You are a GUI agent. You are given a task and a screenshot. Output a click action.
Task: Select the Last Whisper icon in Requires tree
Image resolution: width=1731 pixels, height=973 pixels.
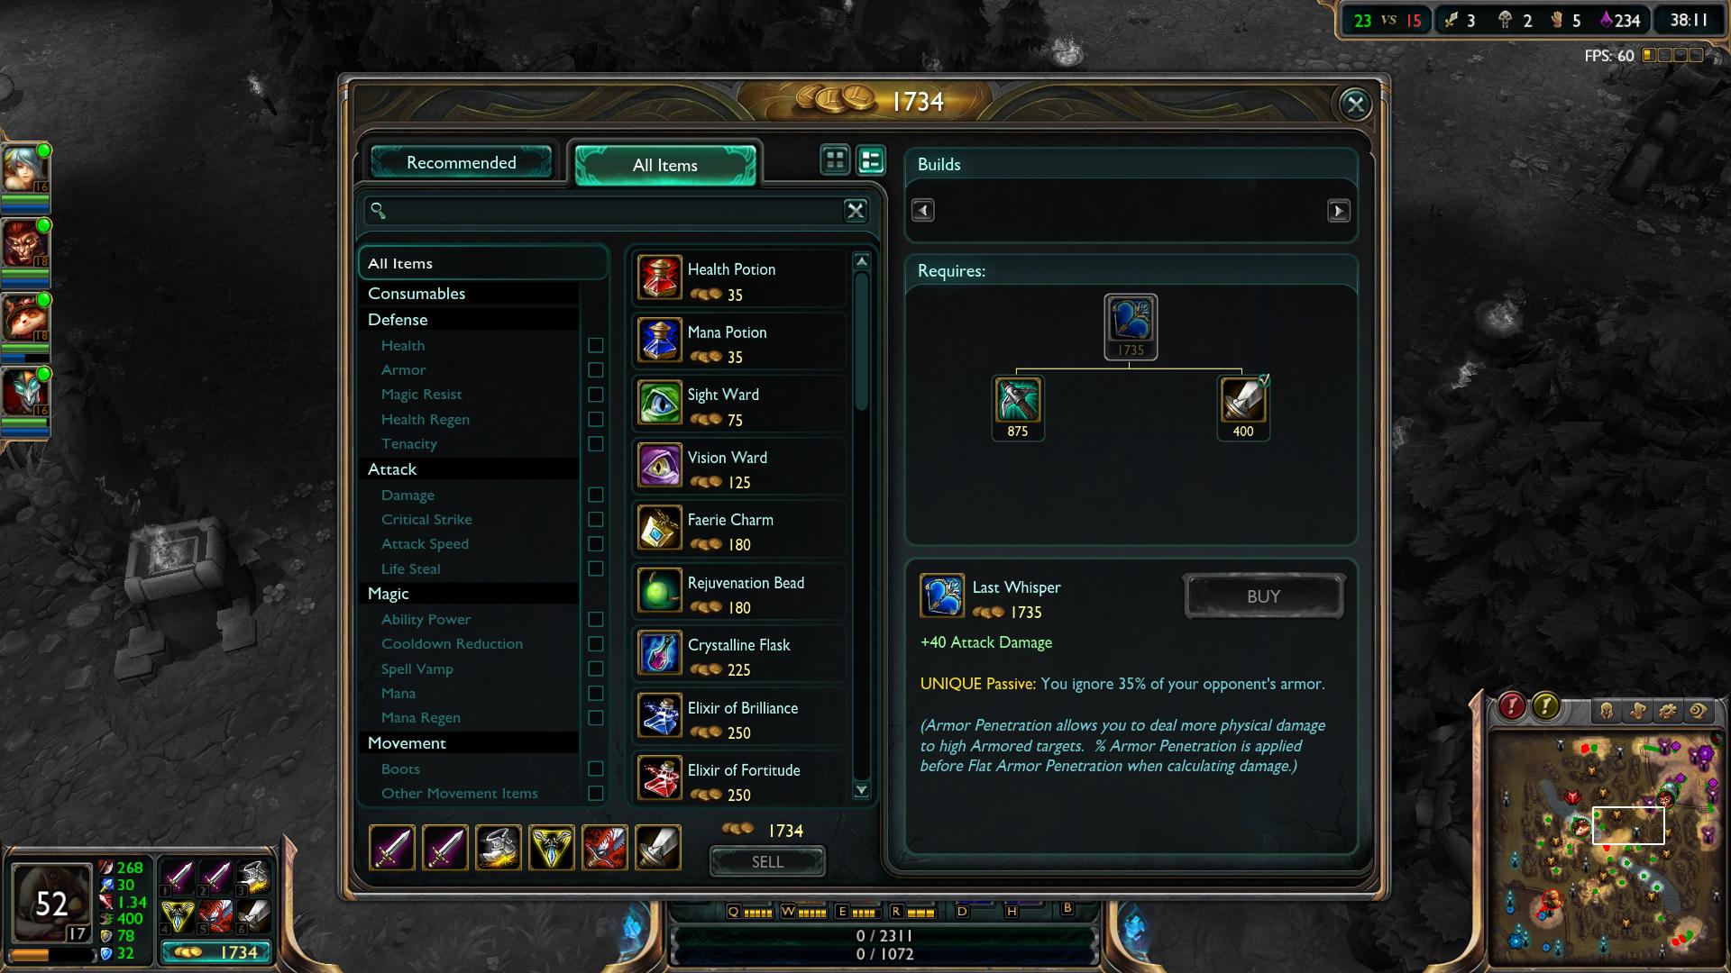pos(1131,320)
